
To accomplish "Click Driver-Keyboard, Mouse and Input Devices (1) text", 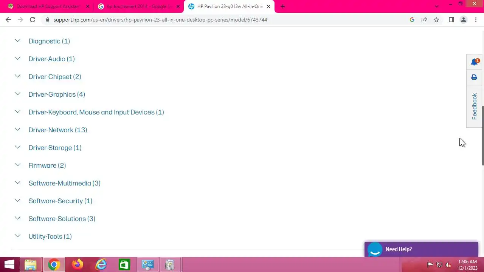I will pos(96,112).
